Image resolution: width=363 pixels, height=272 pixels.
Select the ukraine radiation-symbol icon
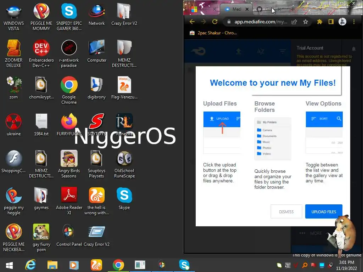[x=14, y=125]
